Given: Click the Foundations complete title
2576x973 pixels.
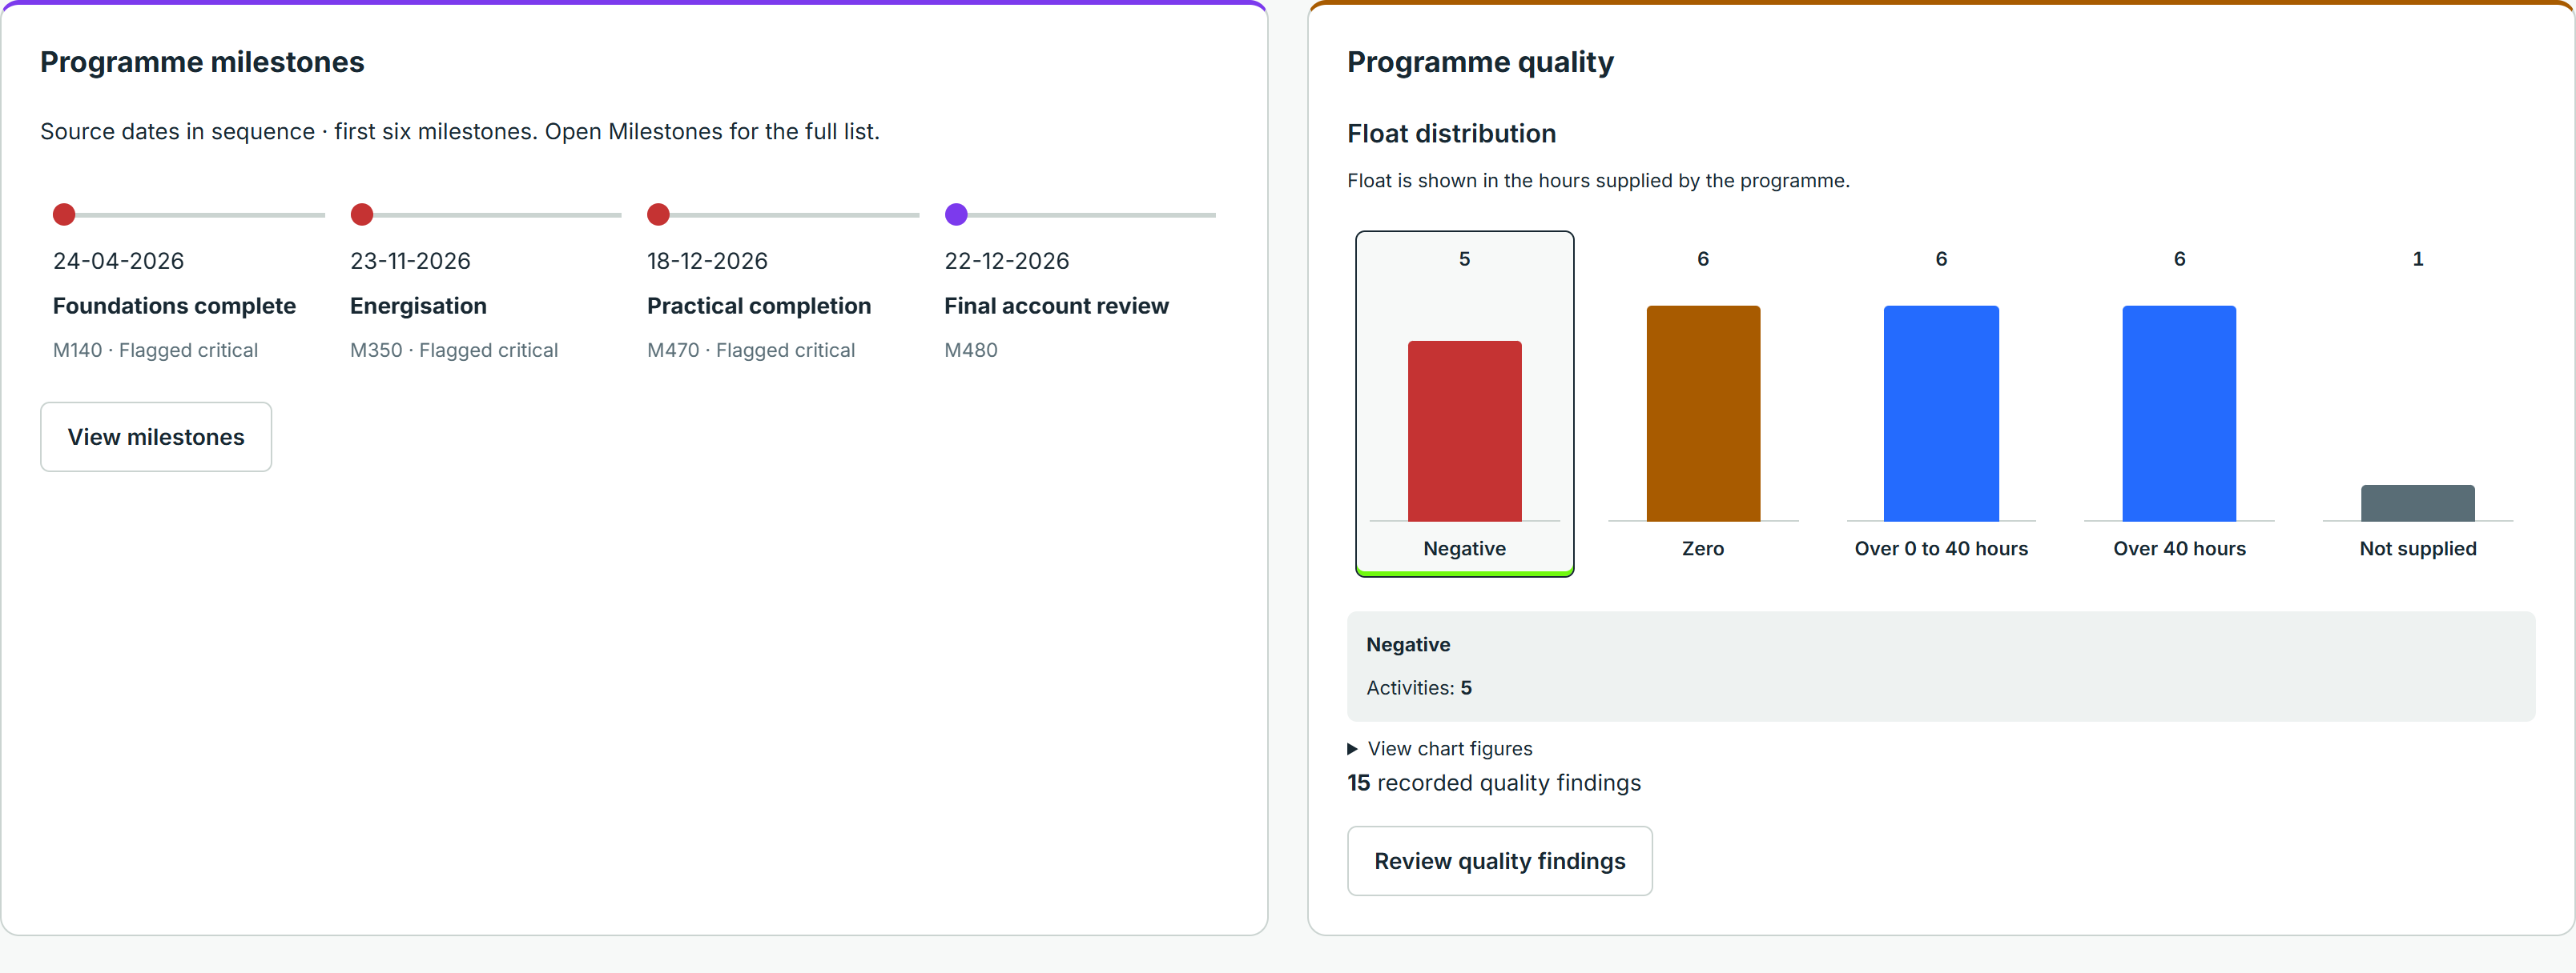Looking at the screenshot, I should (x=174, y=306).
